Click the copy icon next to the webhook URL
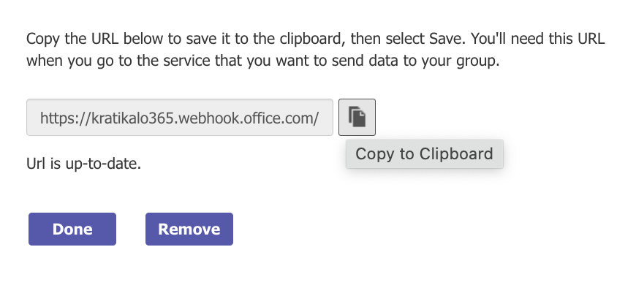636x285 pixels. [x=357, y=117]
